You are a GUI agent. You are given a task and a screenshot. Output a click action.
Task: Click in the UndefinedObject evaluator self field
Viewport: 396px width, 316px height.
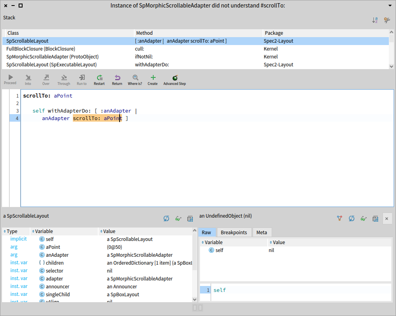(x=301, y=292)
